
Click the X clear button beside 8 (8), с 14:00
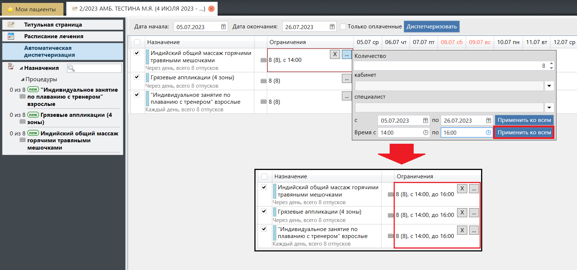coord(335,54)
